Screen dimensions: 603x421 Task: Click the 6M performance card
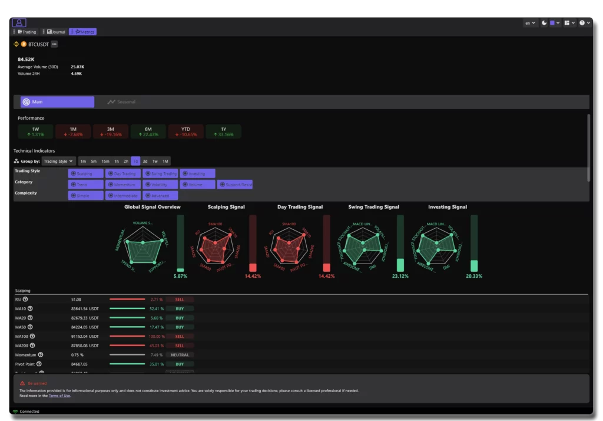pos(148,131)
